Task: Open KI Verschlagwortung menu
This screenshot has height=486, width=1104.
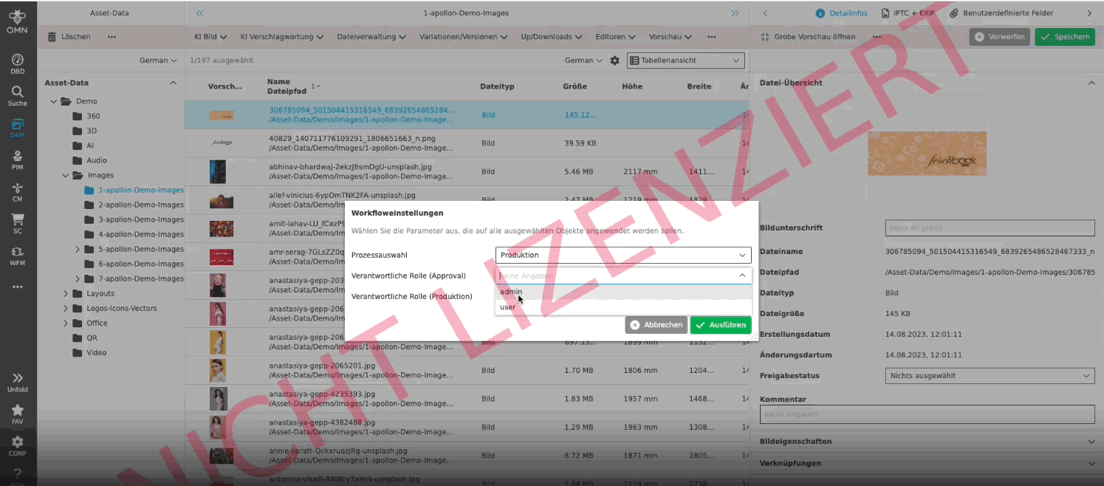Action: point(282,36)
